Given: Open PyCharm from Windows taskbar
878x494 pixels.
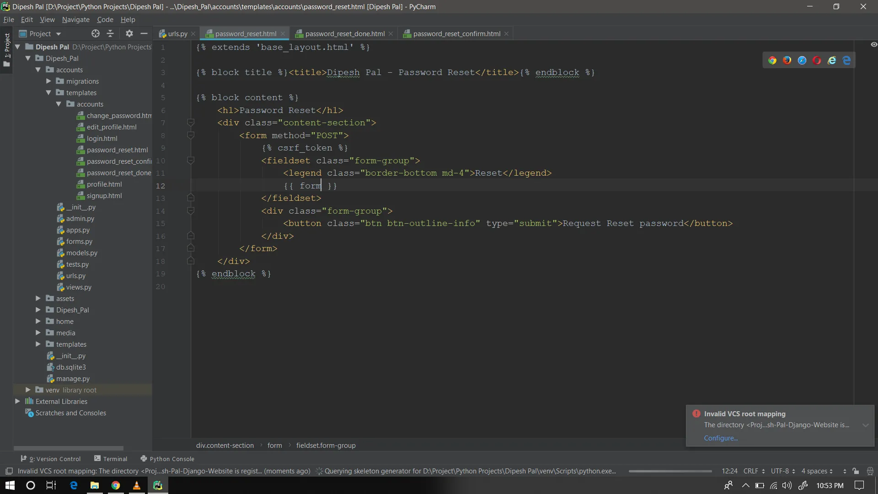Looking at the screenshot, I should (x=158, y=485).
